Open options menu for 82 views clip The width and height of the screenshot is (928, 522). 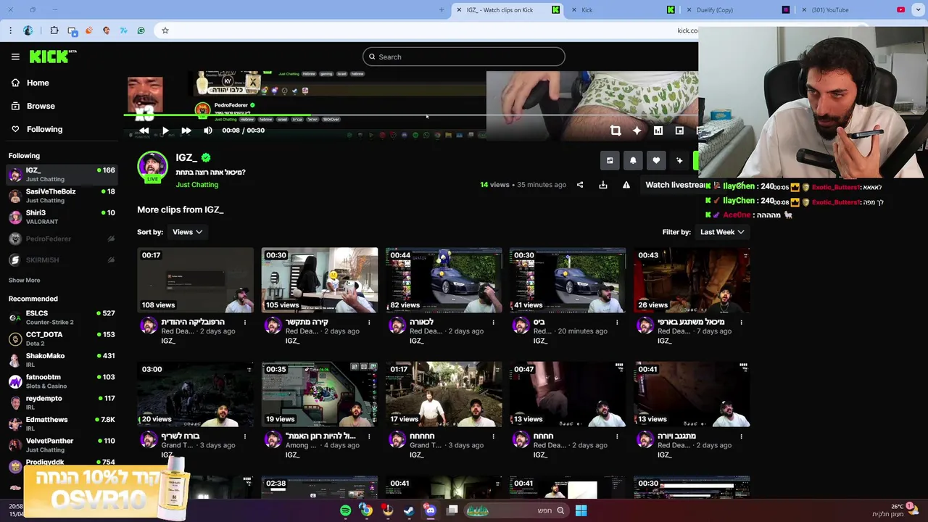493,322
